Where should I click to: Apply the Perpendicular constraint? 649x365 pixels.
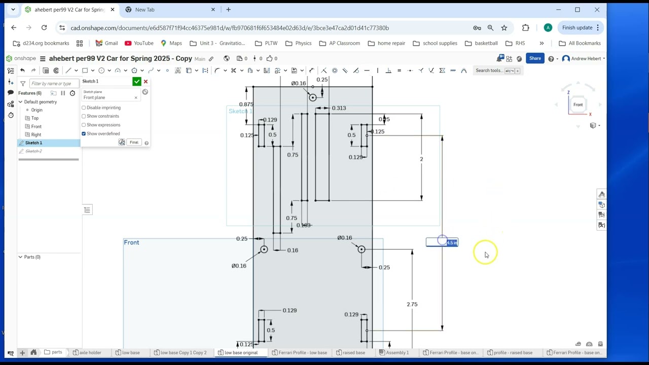point(388,70)
